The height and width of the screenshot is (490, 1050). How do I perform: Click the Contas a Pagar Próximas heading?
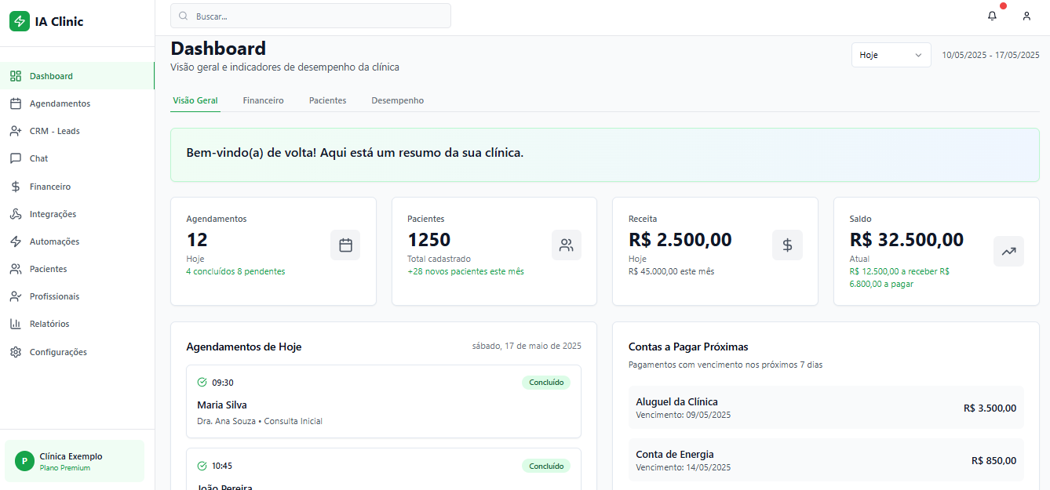(688, 347)
